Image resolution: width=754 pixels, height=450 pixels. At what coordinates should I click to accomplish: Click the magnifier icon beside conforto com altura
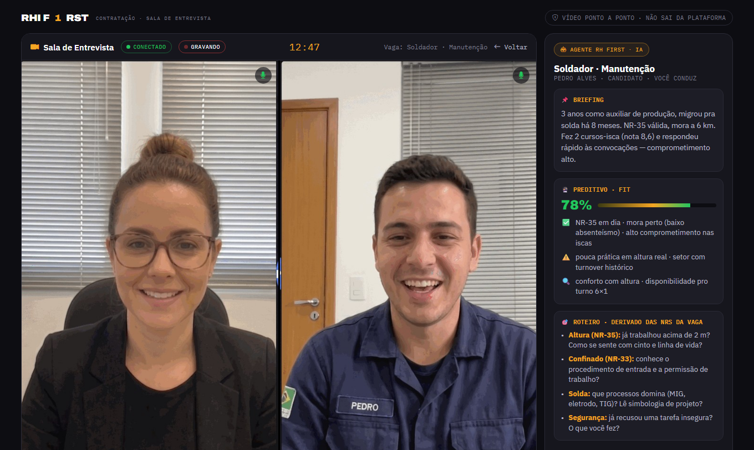tap(565, 282)
